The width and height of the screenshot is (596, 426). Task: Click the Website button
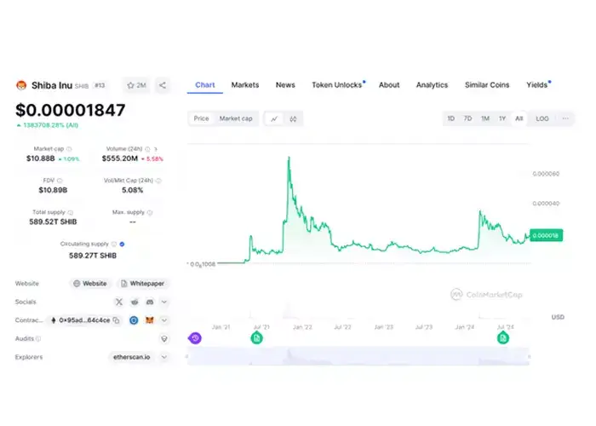90,283
